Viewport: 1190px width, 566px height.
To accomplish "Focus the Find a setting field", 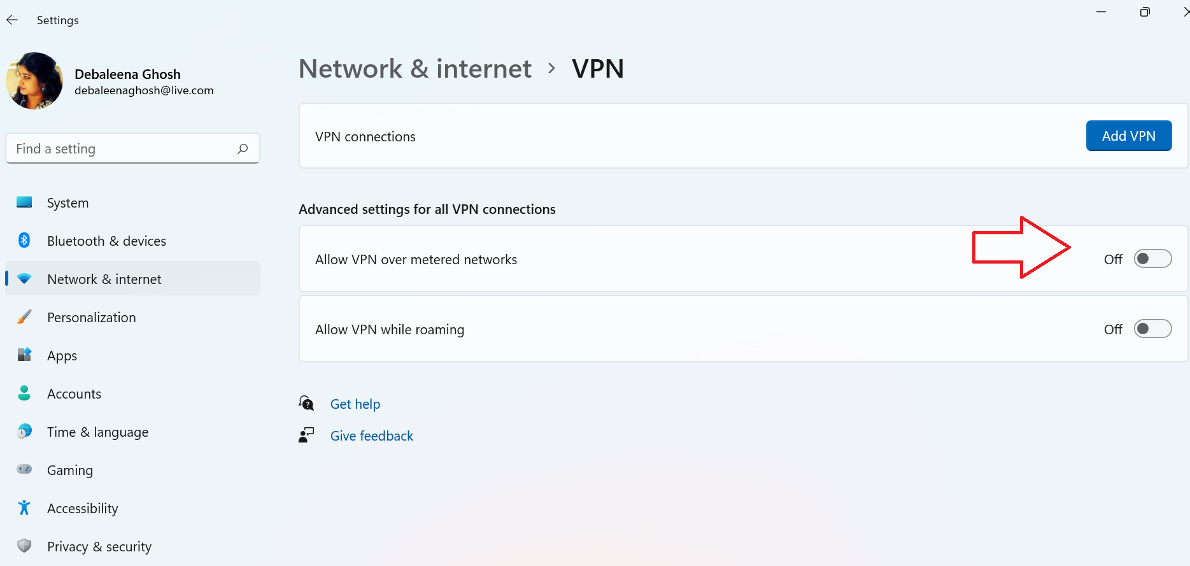I will coord(132,148).
